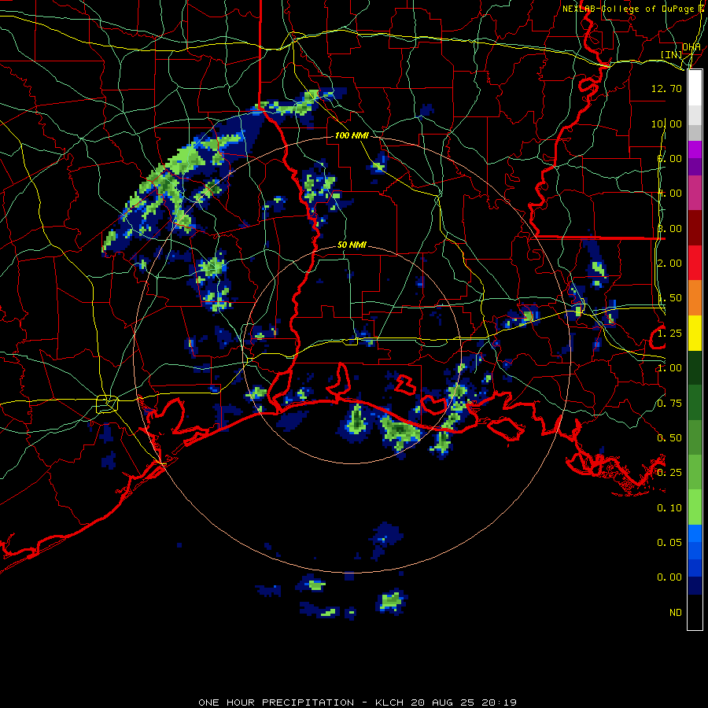
Task: Select the pink legend swatch
Action: 695,193
